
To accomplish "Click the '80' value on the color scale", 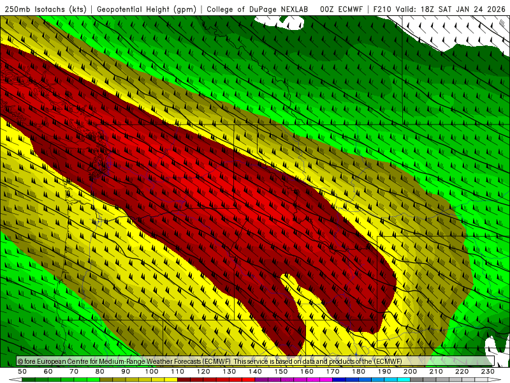I will [x=100, y=372].
